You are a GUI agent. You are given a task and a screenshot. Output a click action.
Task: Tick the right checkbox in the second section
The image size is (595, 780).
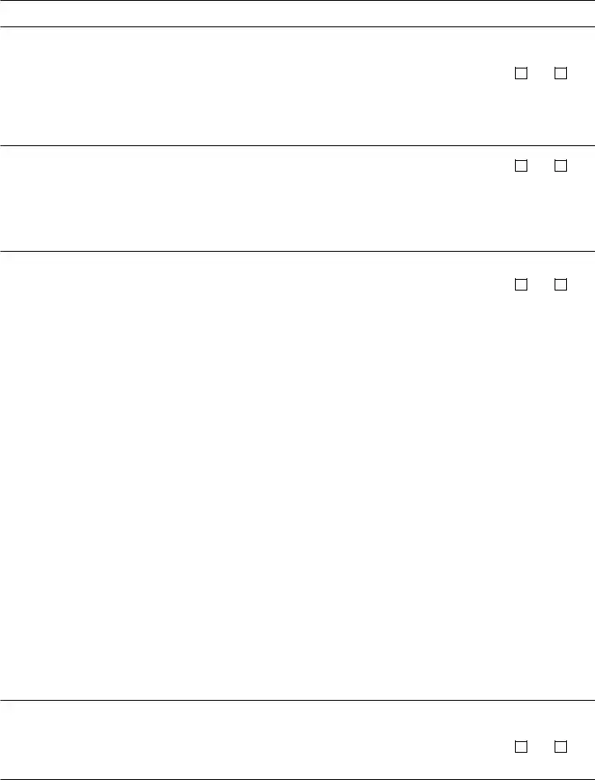pyautogui.click(x=561, y=166)
